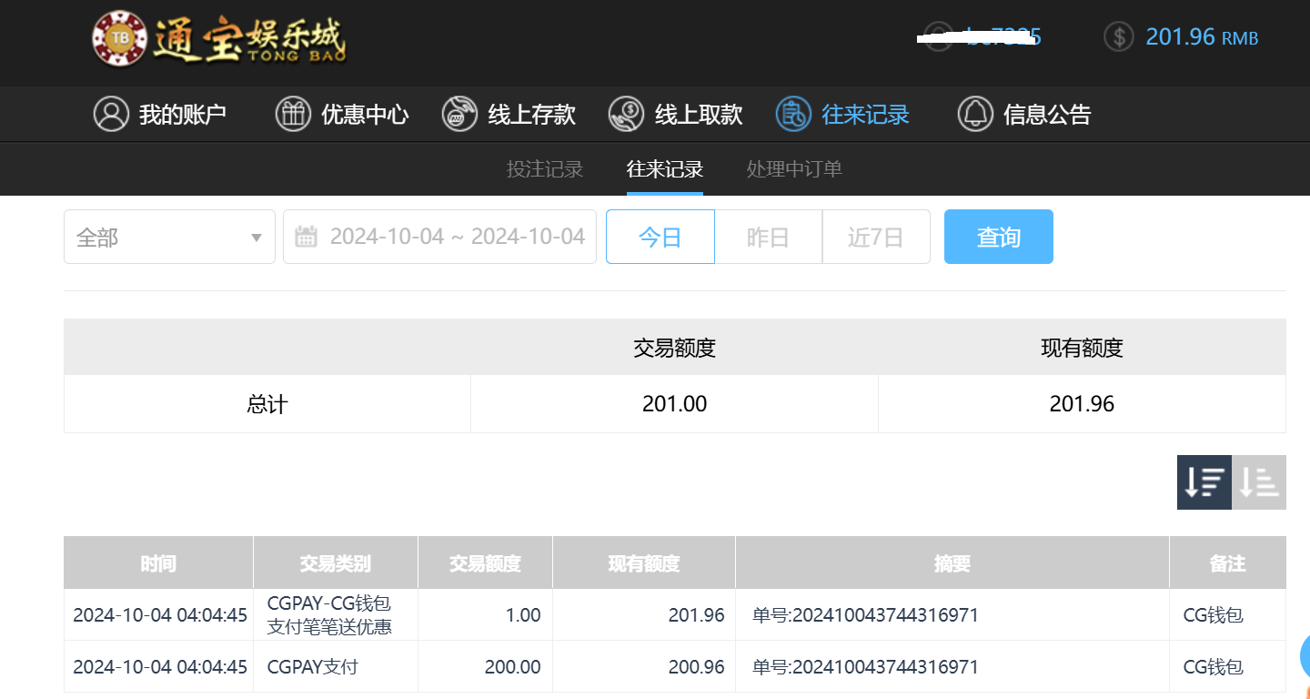The height and width of the screenshot is (699, 1310).
Task: Open the 全部 transaction type dropdown
Action: (x=169, y=238)
